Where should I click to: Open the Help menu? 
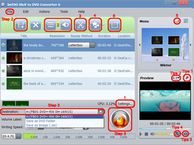pos(82,11)
